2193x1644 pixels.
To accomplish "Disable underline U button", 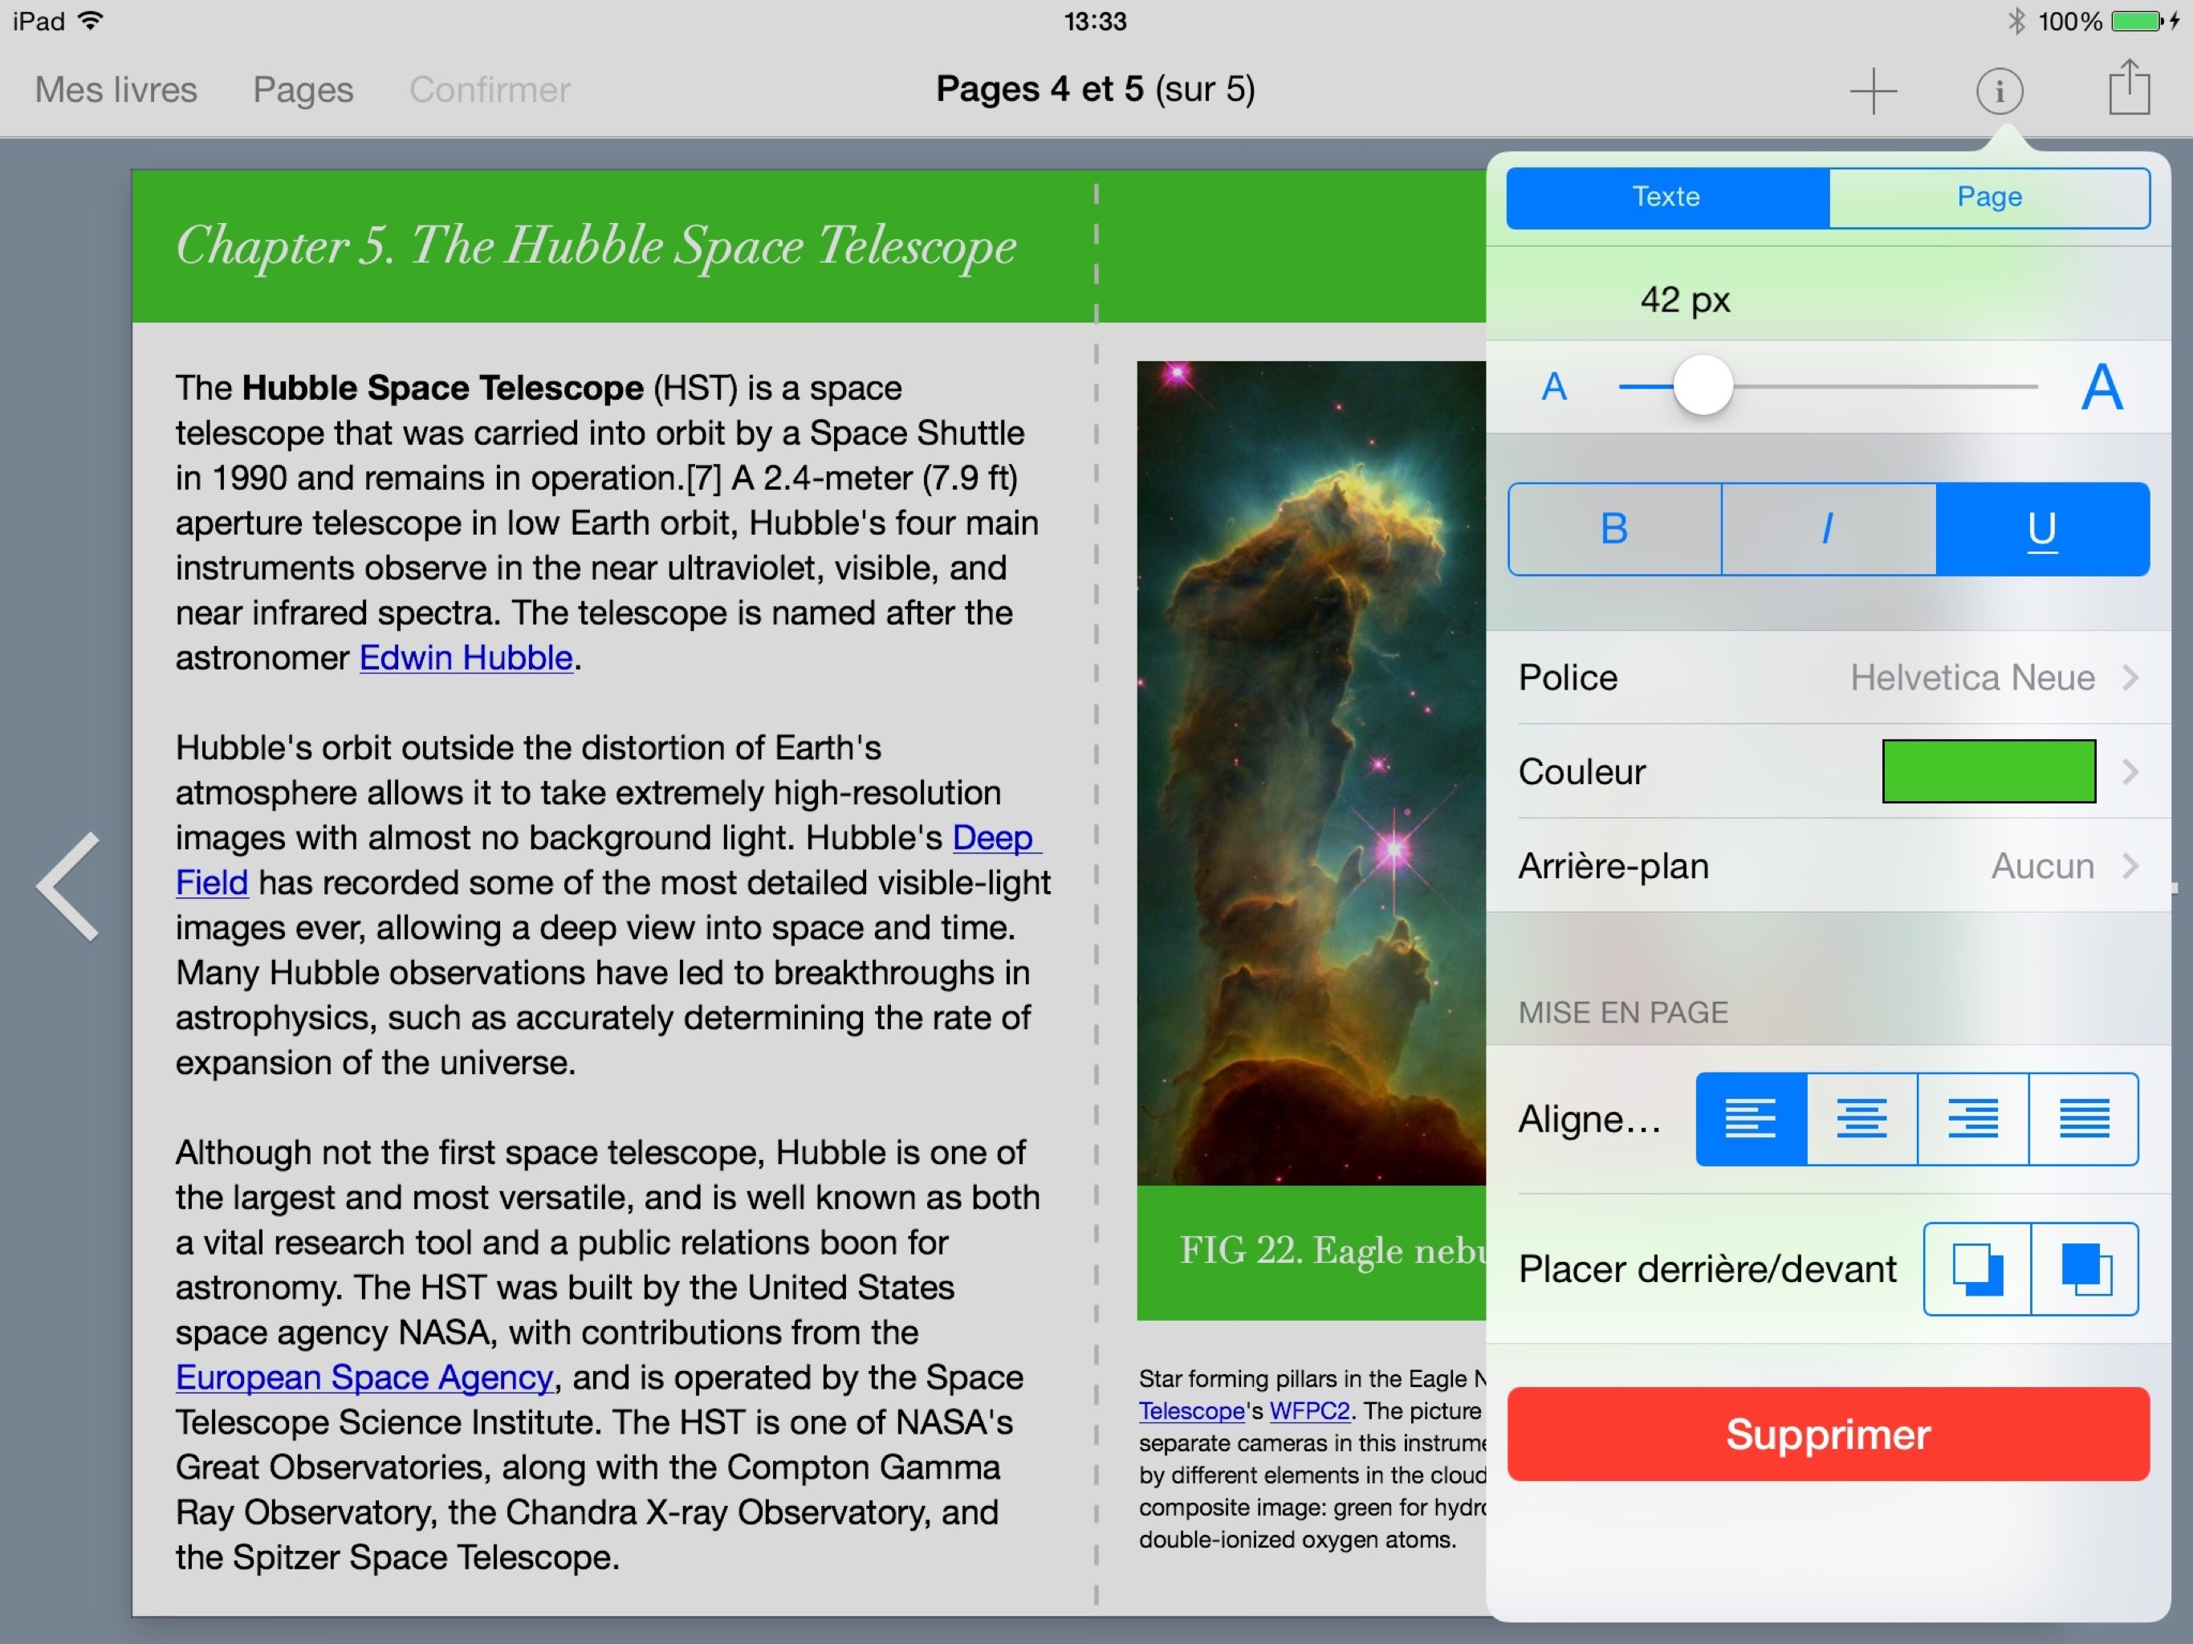I will click(x=2041, y=528).
